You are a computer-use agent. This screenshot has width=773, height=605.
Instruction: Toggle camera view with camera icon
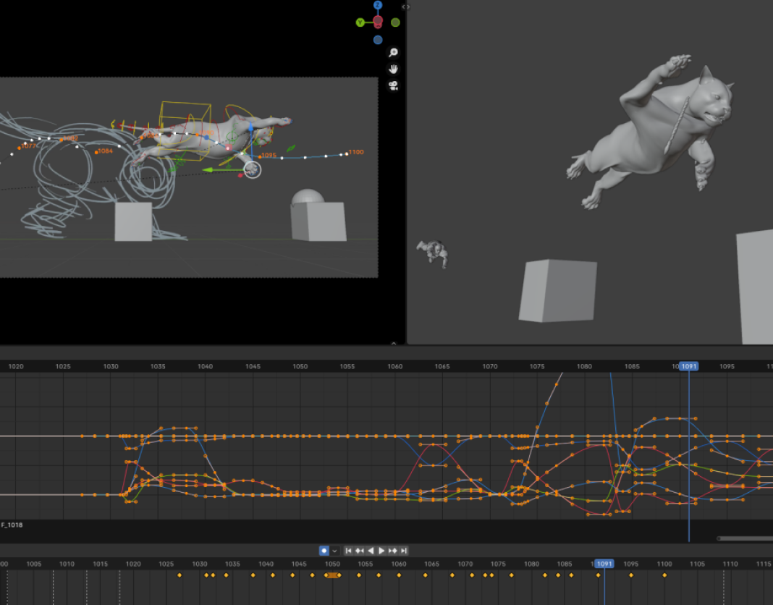coord(393,86)
